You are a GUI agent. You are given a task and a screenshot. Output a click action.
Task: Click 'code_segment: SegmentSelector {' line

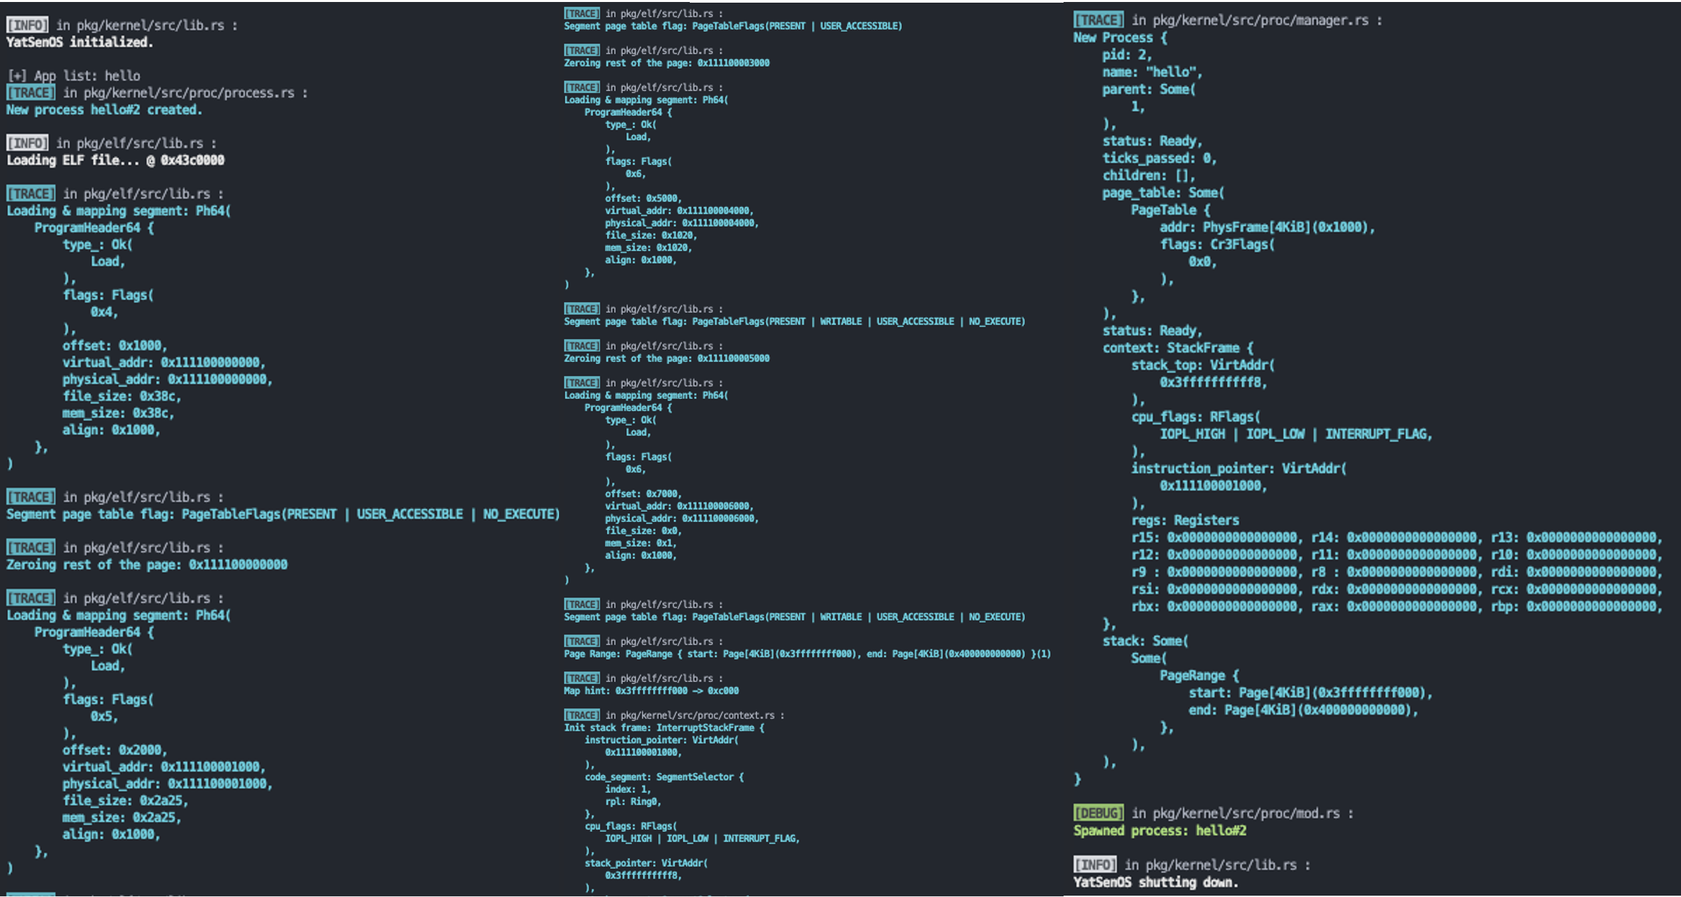tap(664, 776)
